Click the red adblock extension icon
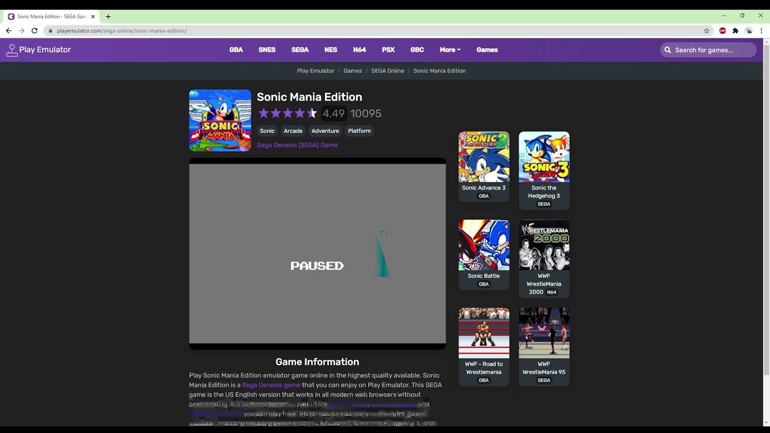The image size is (770, 433). tap(722, 31)
